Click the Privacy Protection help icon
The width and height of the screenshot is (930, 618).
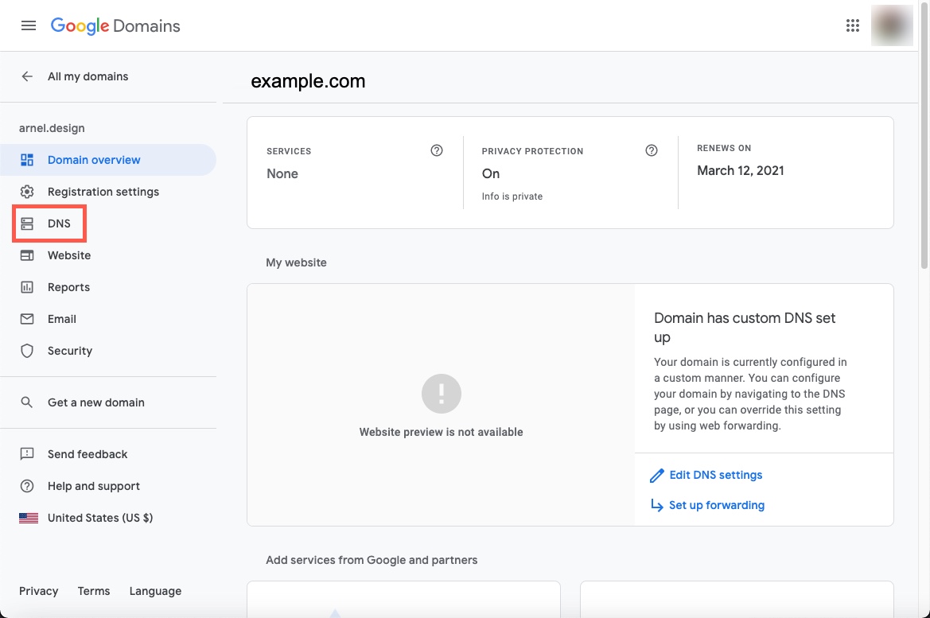click(x=652, y=150)
